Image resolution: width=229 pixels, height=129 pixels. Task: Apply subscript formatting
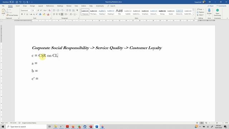(x=34, y=14)
